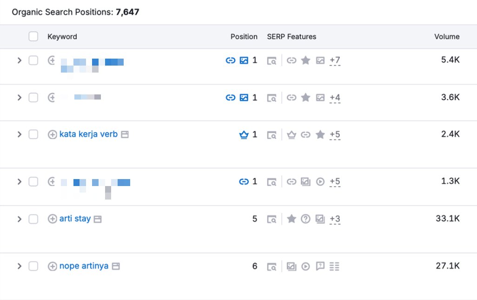
Task: Click people-also-ask question icon in arti stay row
Action: pos(305,219)
